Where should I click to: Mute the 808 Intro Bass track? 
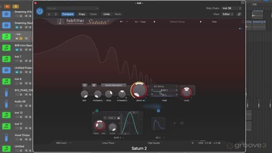point(17,50)
